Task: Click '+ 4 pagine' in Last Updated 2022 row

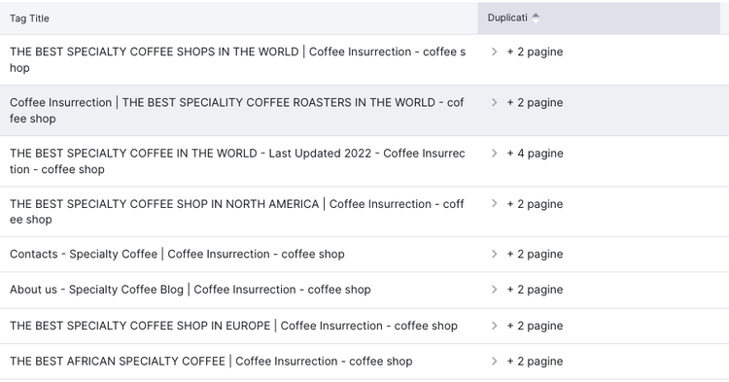Action: tap(535, 154)
